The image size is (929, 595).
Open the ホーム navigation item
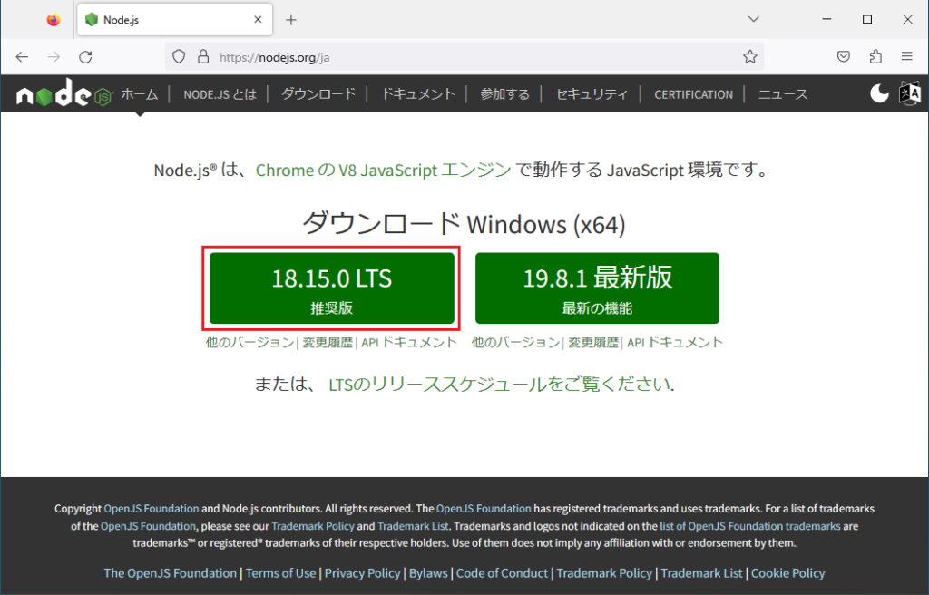point(140,94)
